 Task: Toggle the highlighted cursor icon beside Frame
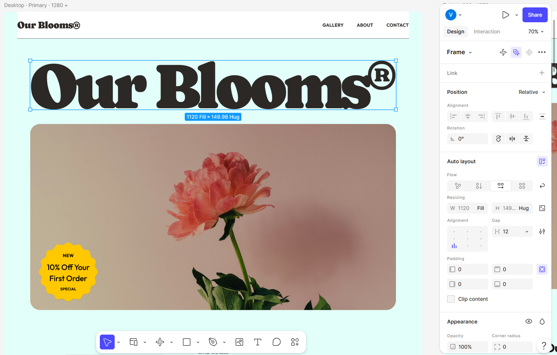tap(516, 52)
